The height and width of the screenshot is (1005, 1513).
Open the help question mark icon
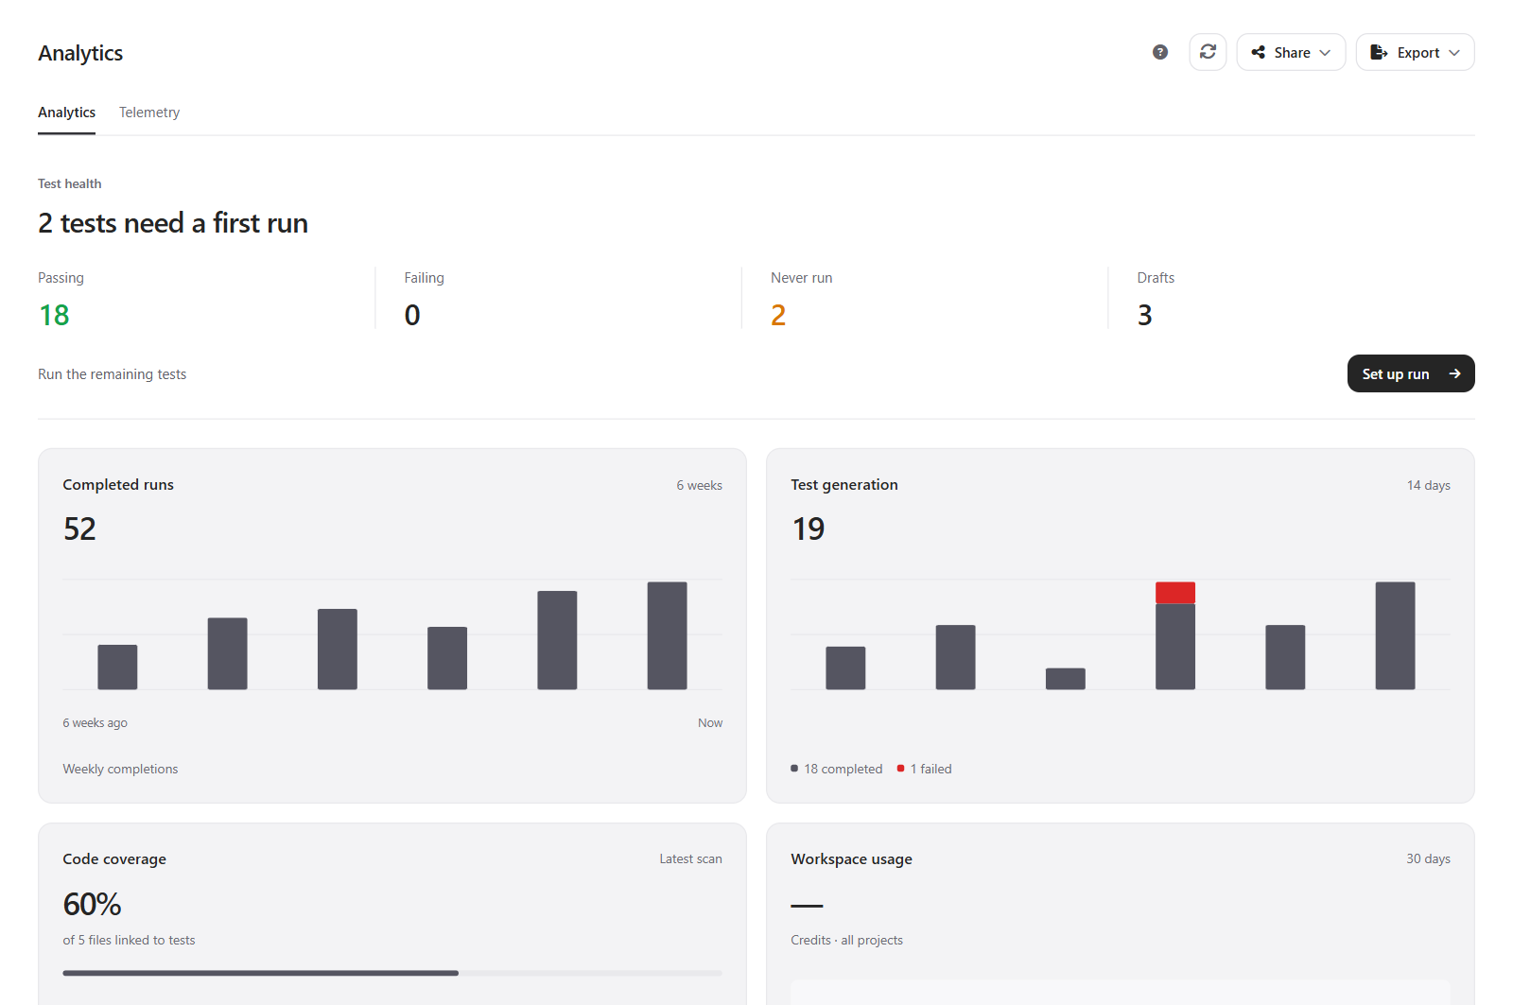tap(1160, 52)
